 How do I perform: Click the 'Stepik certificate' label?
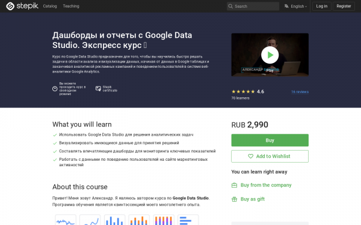[x=110, y=89]
